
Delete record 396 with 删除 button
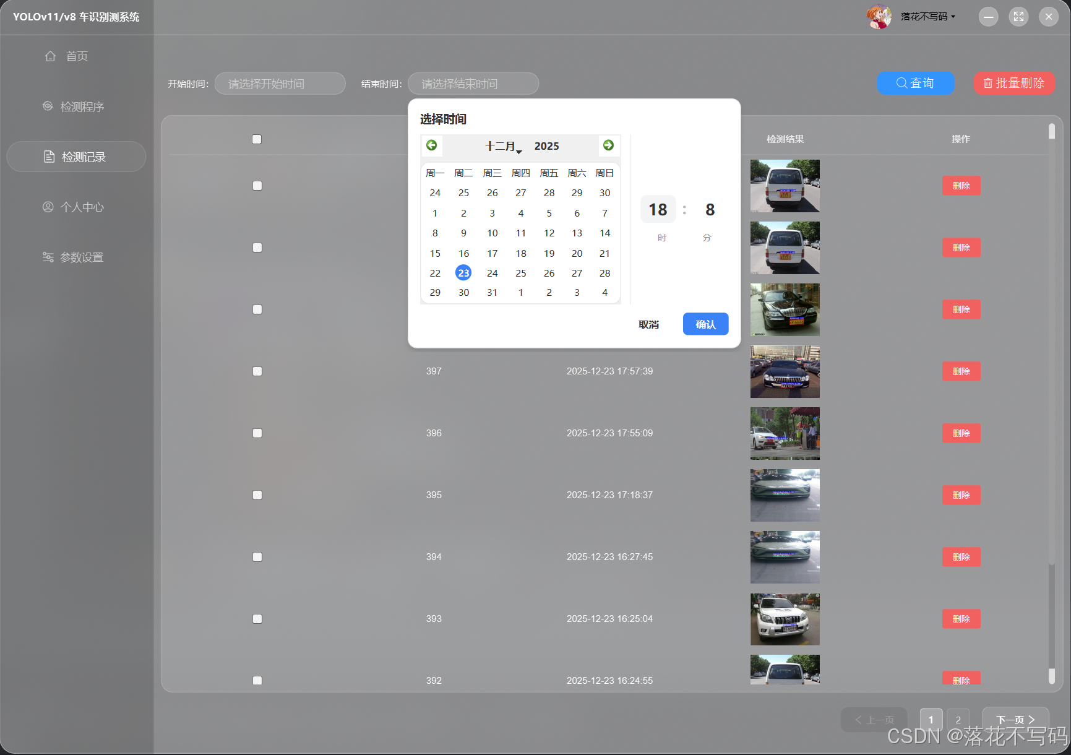pos(961,433)
